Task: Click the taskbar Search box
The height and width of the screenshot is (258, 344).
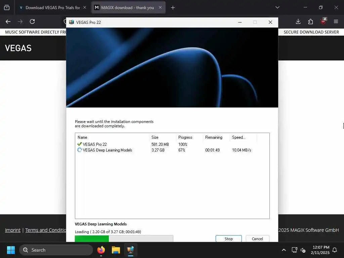Action: coord(56,250)
